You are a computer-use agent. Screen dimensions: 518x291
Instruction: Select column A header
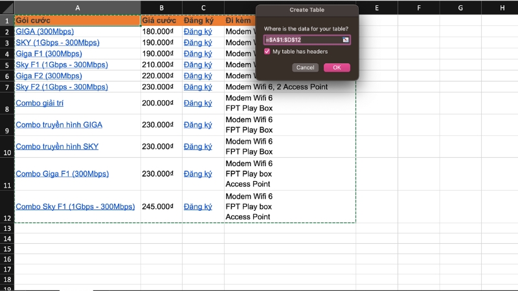(78, 8)
